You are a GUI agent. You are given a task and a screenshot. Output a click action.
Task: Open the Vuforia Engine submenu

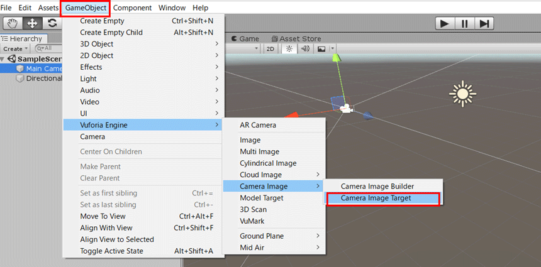tap(144, 125)
